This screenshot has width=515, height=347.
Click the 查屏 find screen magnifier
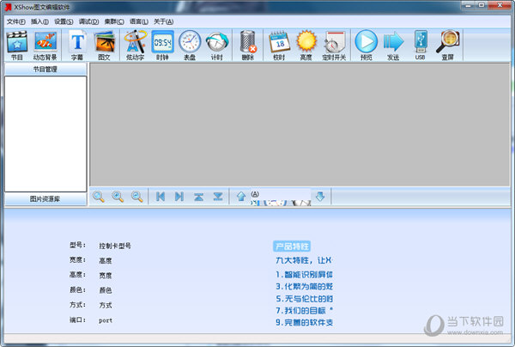tap(448, 46)
